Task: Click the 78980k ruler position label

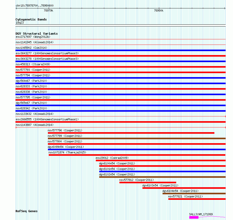Action: click(159, 10)
